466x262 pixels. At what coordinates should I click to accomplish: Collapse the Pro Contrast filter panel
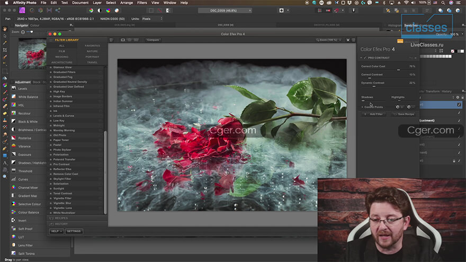click(361, 58)
